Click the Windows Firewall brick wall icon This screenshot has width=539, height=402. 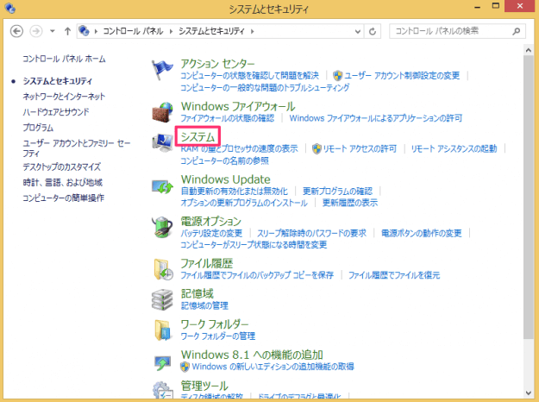click(x=162, y=112)
